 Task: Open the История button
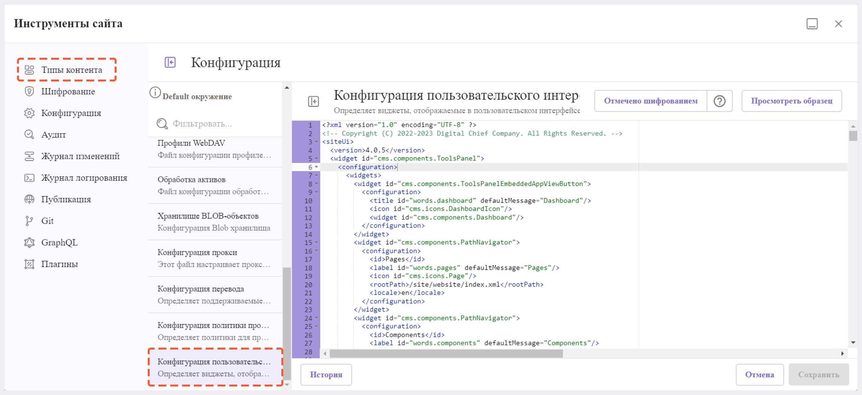tap(326, 374)
